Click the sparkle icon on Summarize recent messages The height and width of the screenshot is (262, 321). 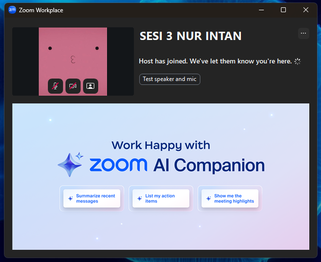coord(70,199)
